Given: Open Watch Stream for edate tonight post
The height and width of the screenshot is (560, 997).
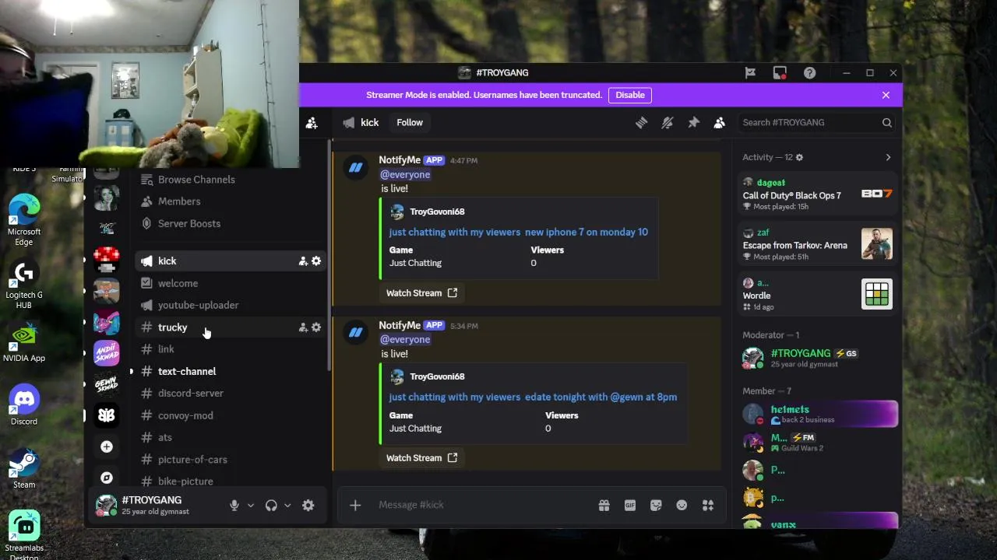Looking at the screenshot, I should click(421, 458).
